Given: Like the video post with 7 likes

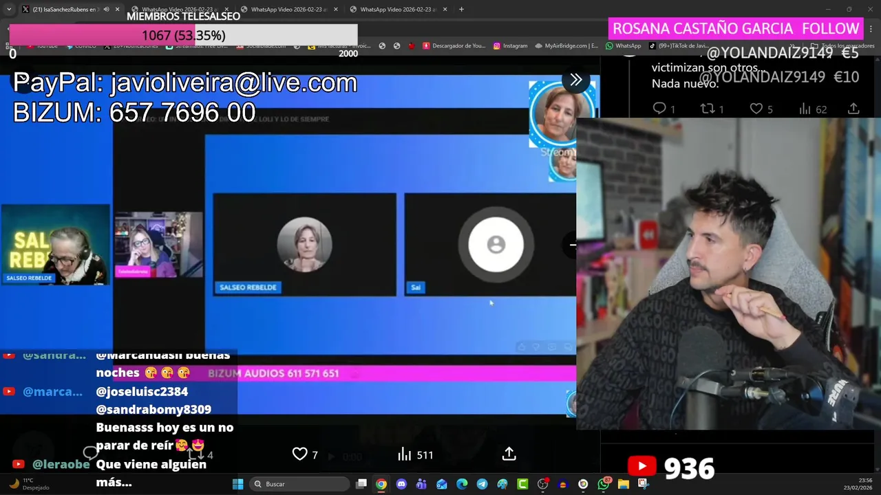Looking at the screenshot, I should click(305, 454).
